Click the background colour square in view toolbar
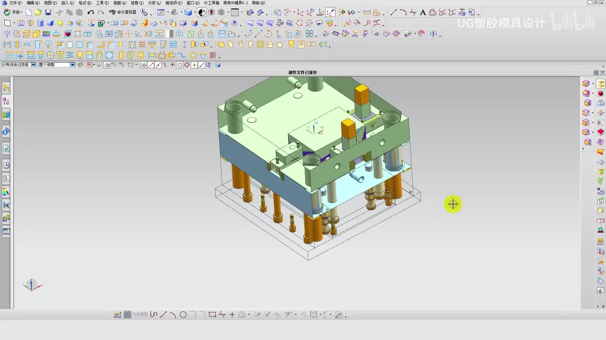 pos(235,12)
